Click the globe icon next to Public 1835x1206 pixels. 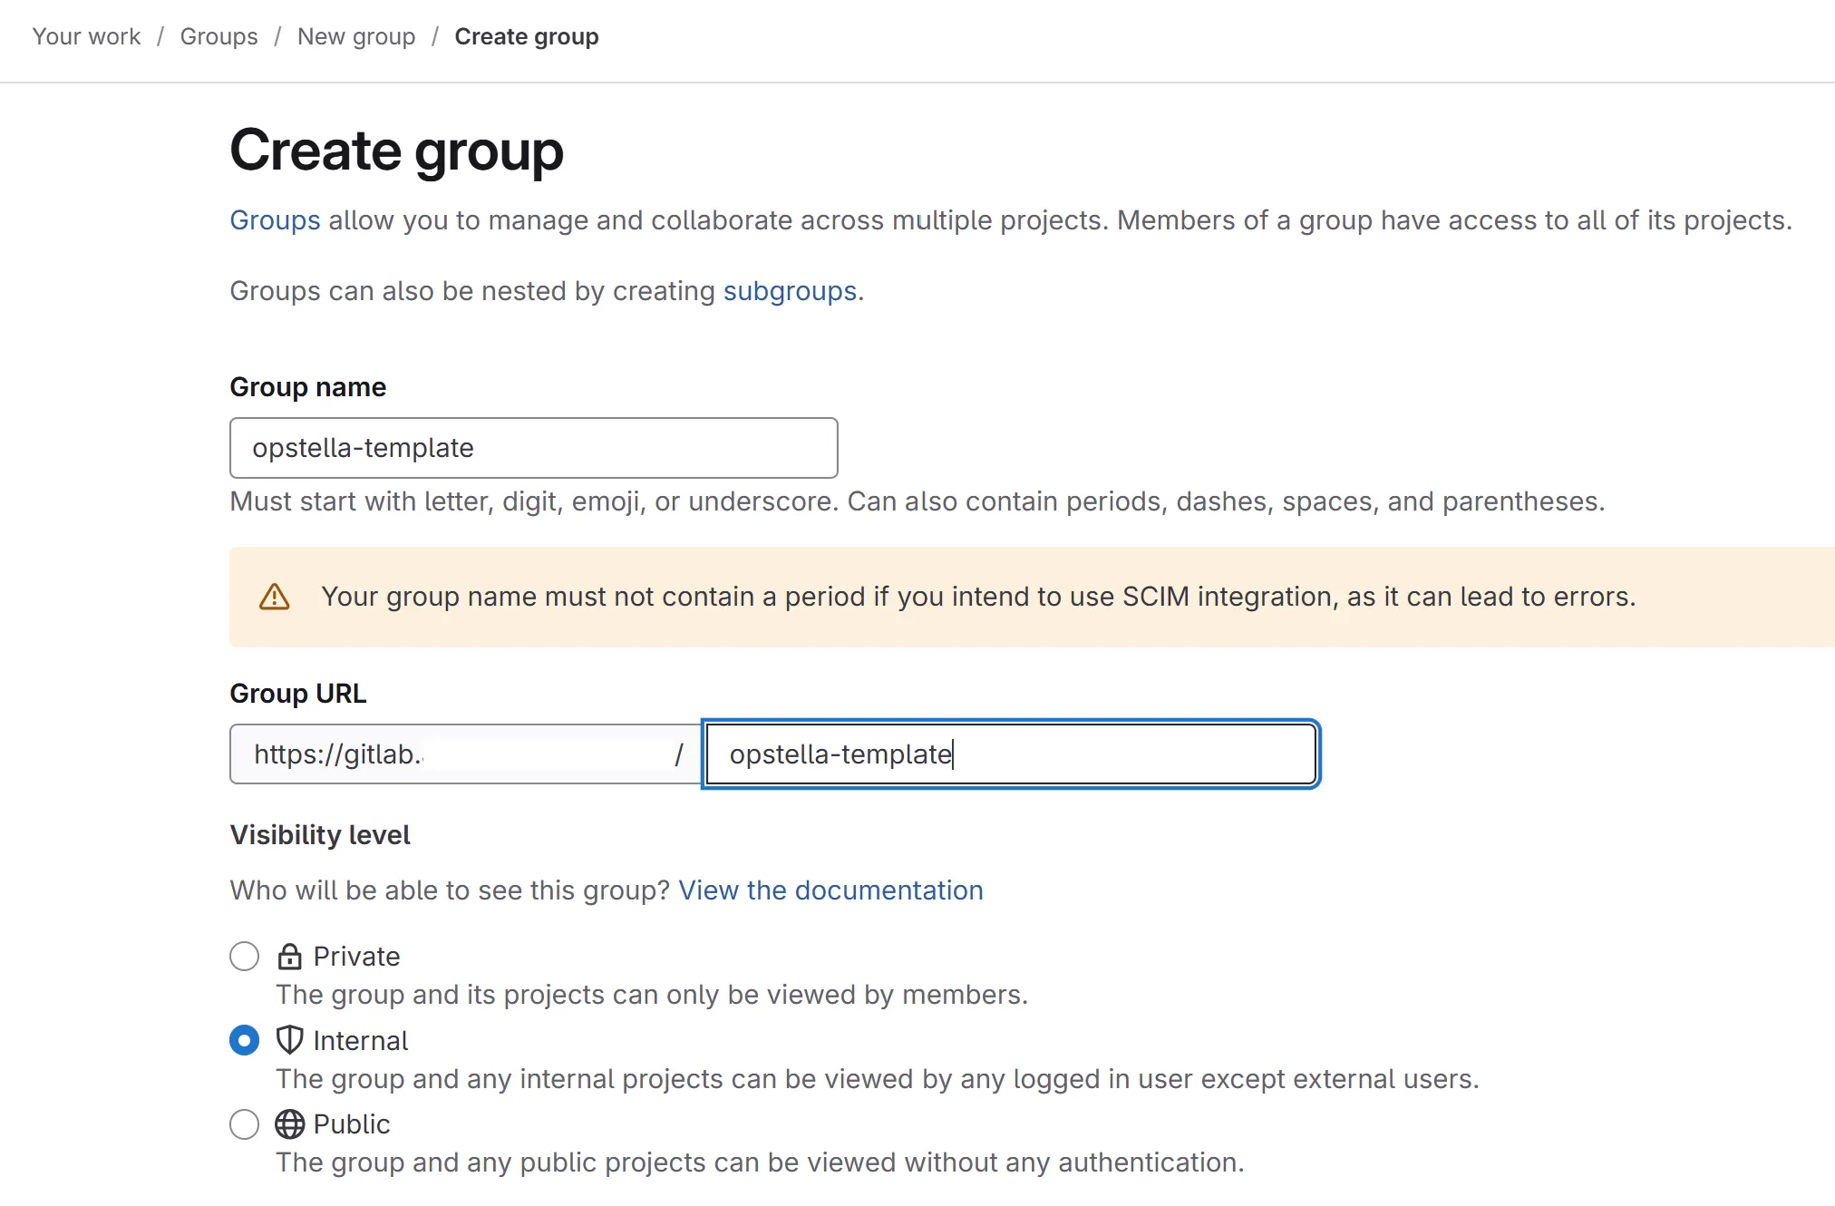click(x=289, y=1124)
